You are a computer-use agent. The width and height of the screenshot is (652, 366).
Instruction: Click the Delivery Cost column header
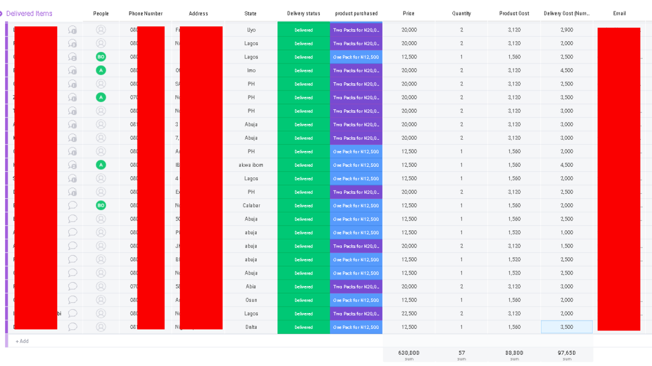pyautogui.click(x=566, y=14)
